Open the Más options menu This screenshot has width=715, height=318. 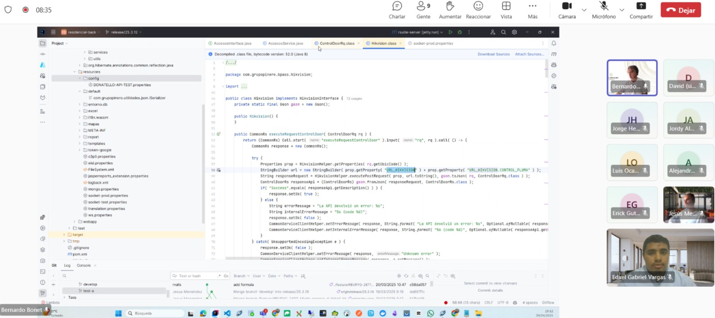(533, 10)
